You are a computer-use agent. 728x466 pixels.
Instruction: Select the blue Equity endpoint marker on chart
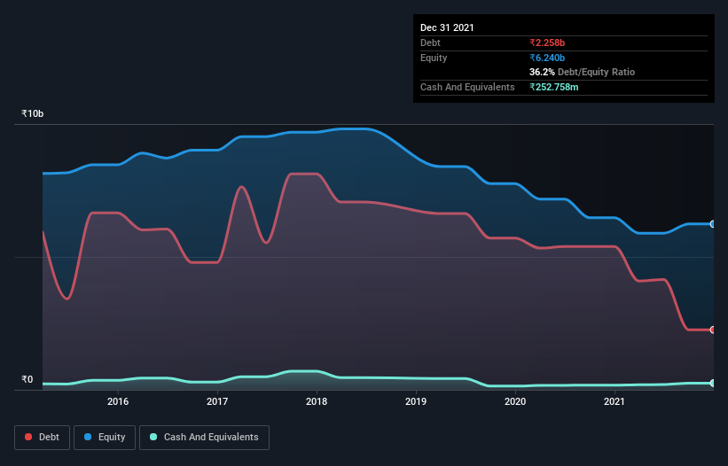click(x=713, y=224)
